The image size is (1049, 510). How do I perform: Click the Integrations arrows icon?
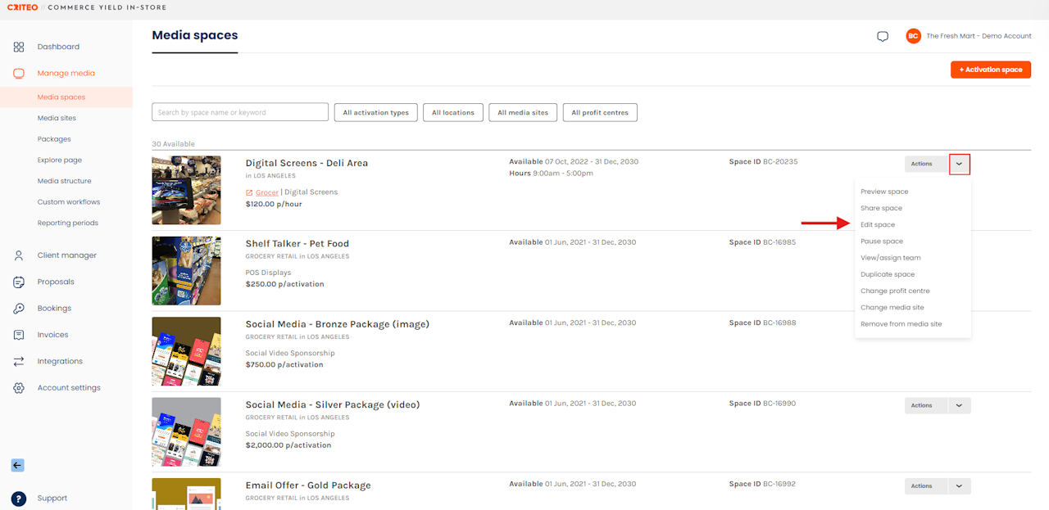point(19,361)
